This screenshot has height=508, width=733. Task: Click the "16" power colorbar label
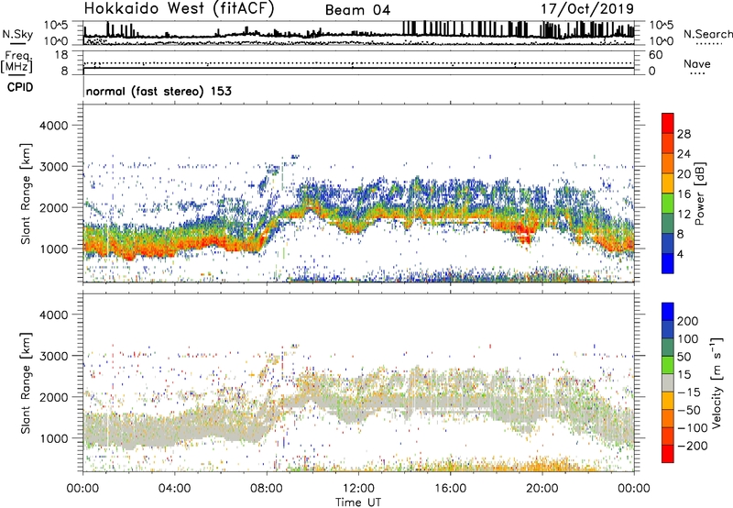pyautogui.click(x=684, y=194)
